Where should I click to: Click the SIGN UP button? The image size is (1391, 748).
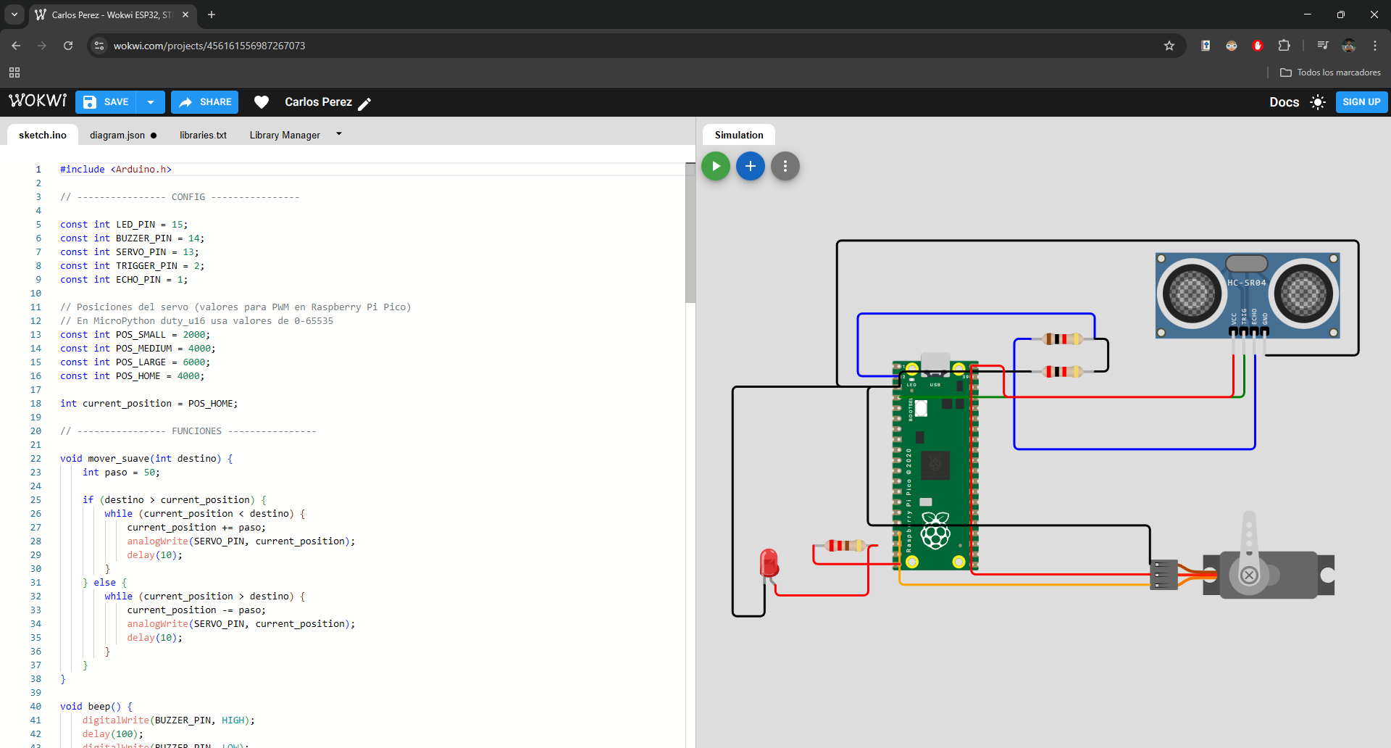click(x=1361, y=102)
